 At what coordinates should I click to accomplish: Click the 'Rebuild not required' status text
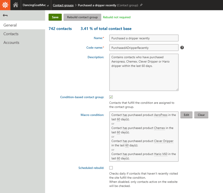(117, 17)
